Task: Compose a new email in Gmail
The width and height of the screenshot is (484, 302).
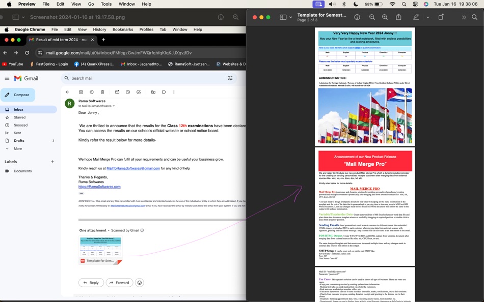Action: coord(18,95)
